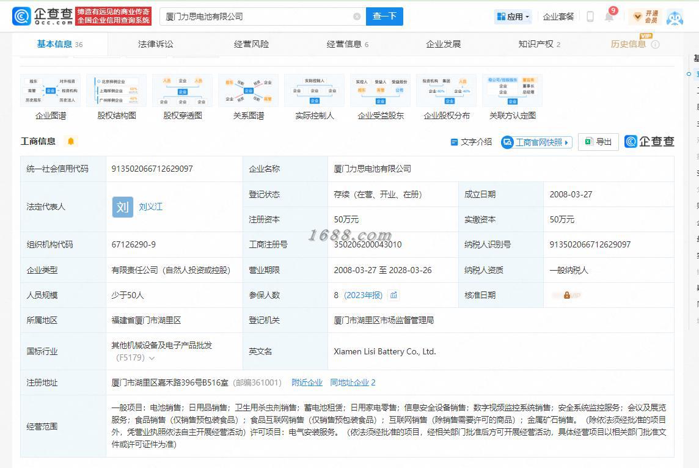This screenshot has height=468, width=699.
Task: Clear the search box text
Action: coord(357,16)
